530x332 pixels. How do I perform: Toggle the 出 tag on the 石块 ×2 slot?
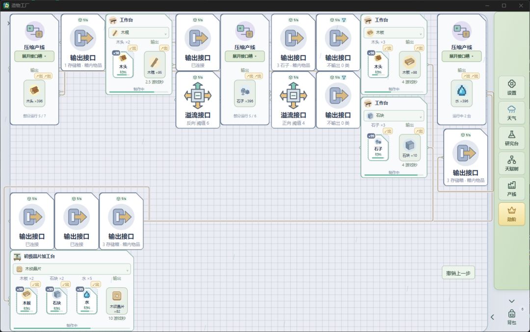(66, 284)
